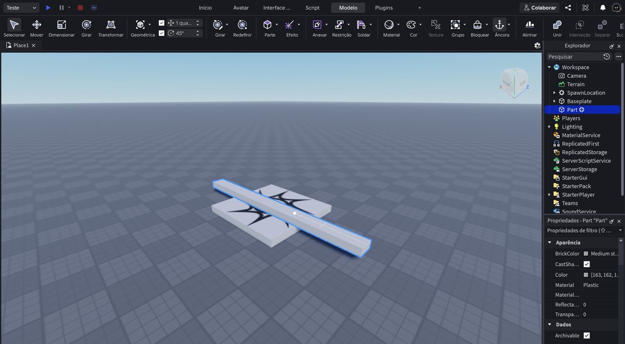Click the BrickColor swatch

click(x=586, y=254)
